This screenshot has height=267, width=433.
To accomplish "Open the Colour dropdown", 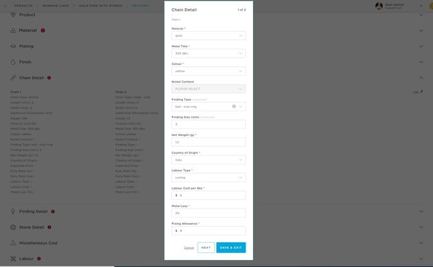I will click(208, 71).
